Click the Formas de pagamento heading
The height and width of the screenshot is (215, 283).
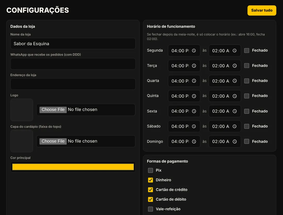pos(167,161)
